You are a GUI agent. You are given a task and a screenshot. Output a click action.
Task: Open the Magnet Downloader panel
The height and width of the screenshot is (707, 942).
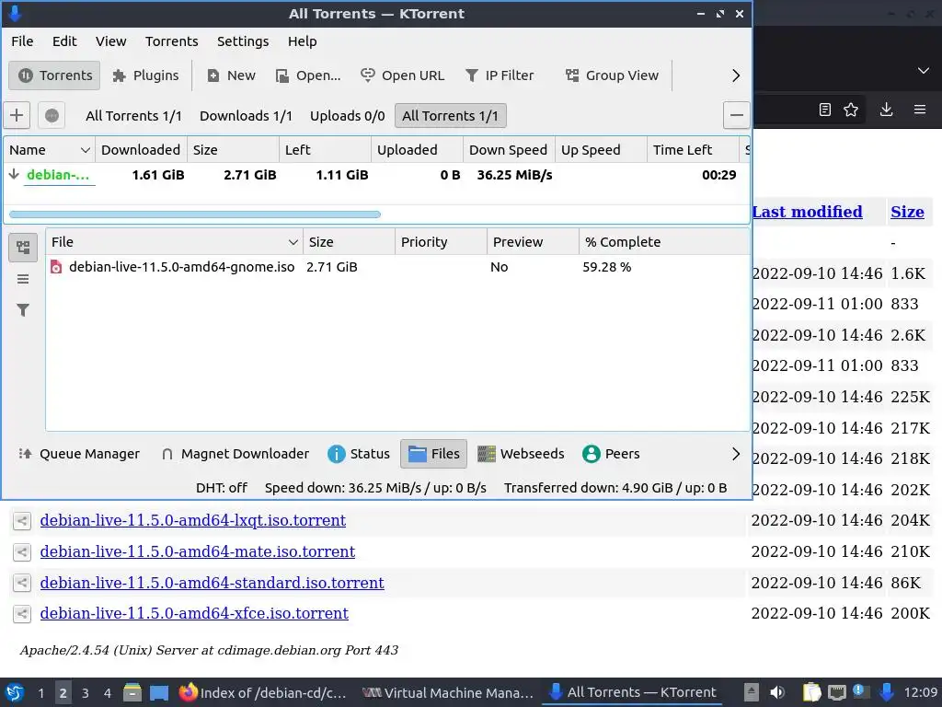(235, 454)
